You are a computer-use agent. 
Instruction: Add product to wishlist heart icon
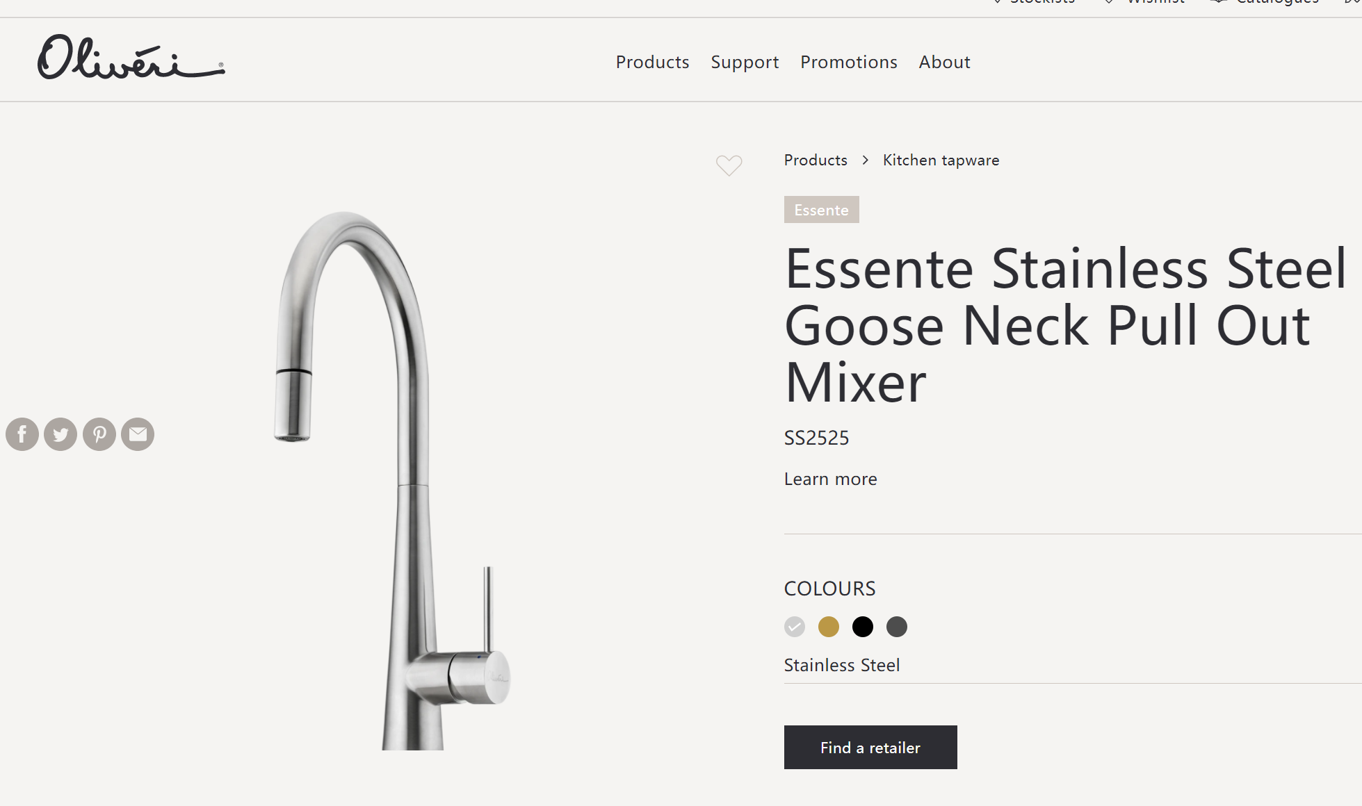(x=729, y=165)
